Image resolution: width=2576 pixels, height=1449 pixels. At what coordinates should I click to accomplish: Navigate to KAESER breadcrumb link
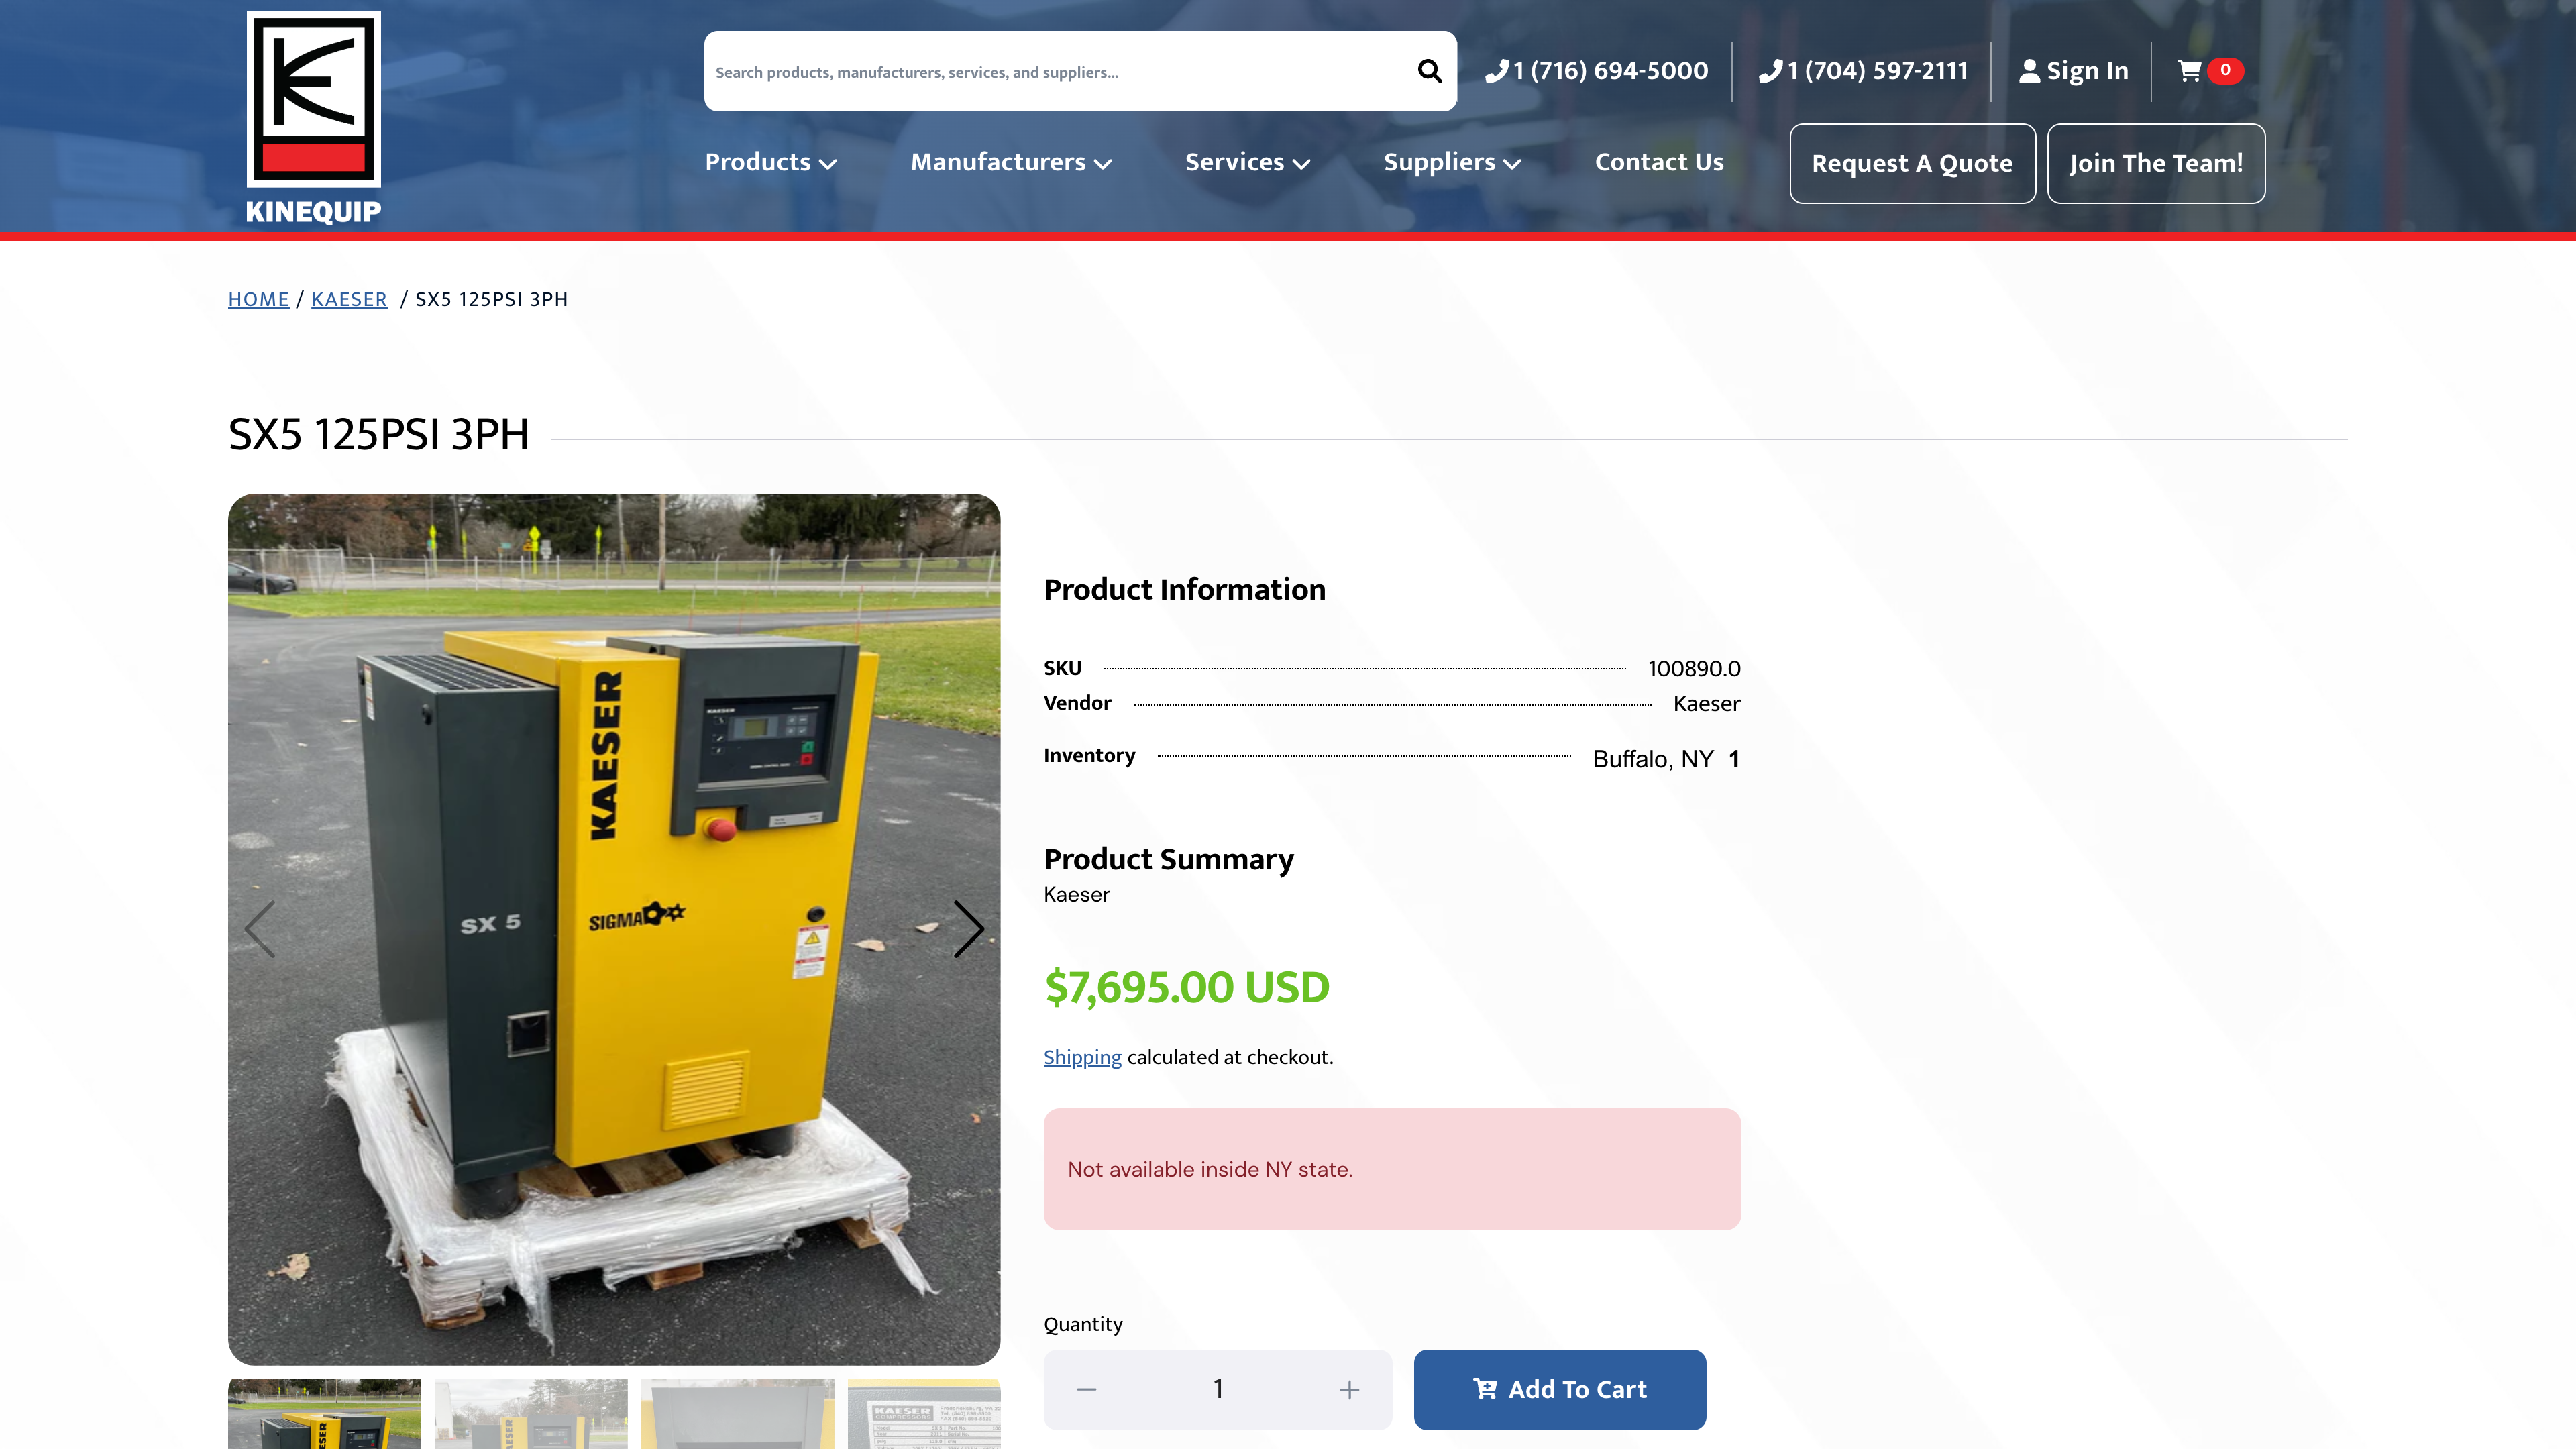pos(349,299)
